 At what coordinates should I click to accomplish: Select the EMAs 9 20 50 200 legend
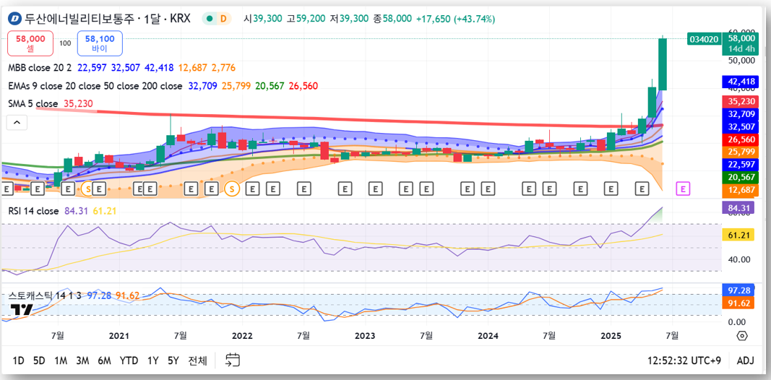pos(95,86)
